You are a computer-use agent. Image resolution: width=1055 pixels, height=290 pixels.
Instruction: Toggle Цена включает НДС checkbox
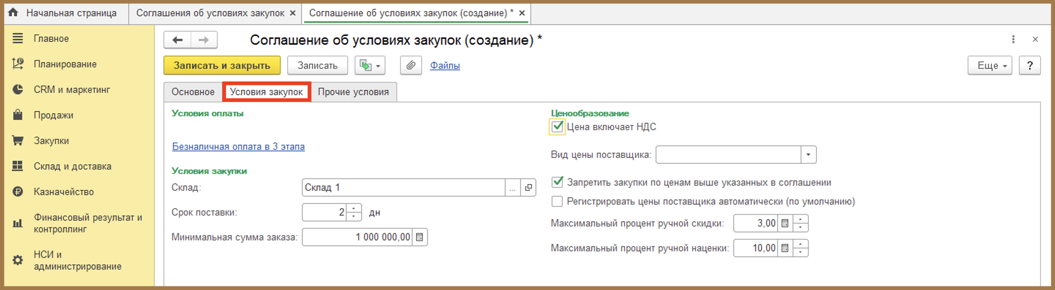pos(557,127)
